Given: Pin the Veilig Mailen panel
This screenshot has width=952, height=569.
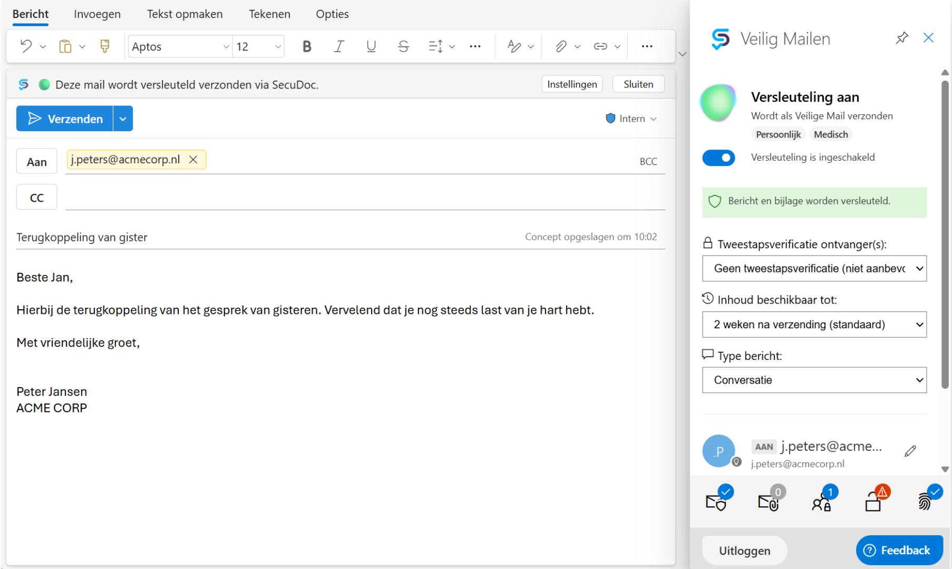Looking at the screenshot, I should coord(902,38).
